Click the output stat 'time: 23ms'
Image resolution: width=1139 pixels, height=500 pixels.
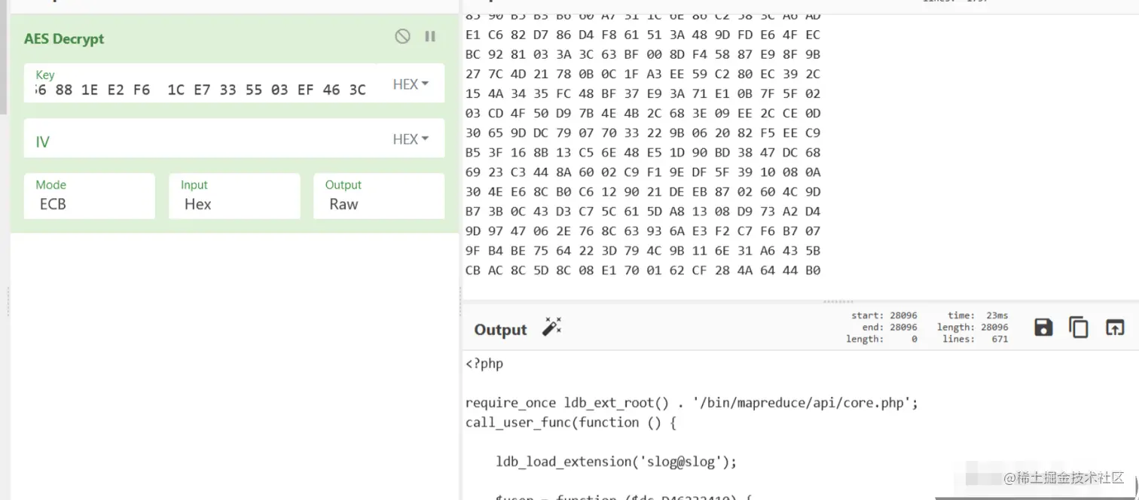point(978,316)
